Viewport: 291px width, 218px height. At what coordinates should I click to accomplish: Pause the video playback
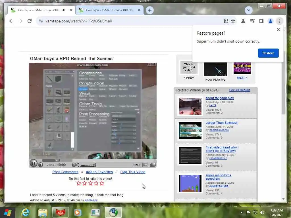pyautogui.click(x=34, y=163)
